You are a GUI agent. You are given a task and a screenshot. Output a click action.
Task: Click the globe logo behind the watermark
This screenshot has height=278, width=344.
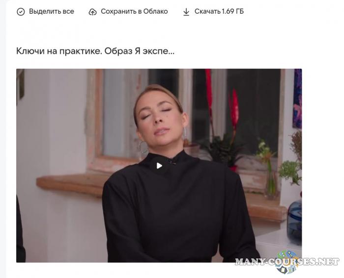click(287, 262)
